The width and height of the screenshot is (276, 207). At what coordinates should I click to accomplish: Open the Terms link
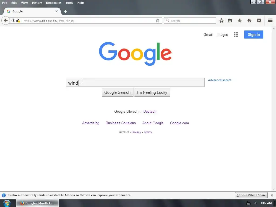148,132
